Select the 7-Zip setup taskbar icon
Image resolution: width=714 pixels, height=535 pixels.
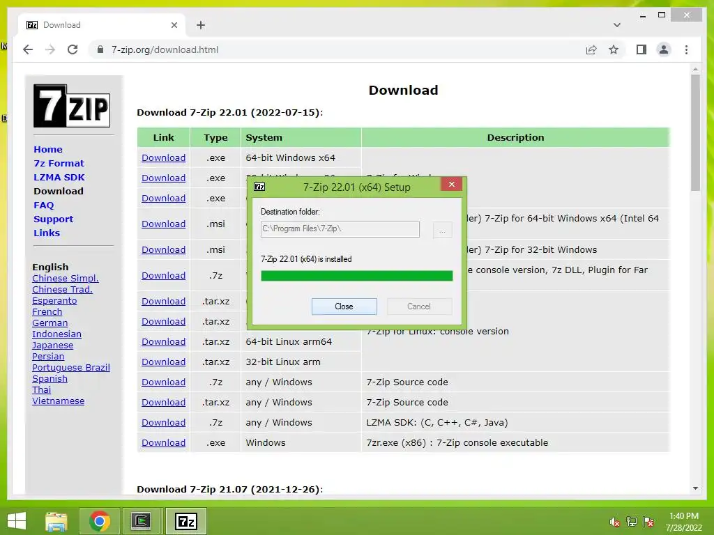click(x=185, y=521)
